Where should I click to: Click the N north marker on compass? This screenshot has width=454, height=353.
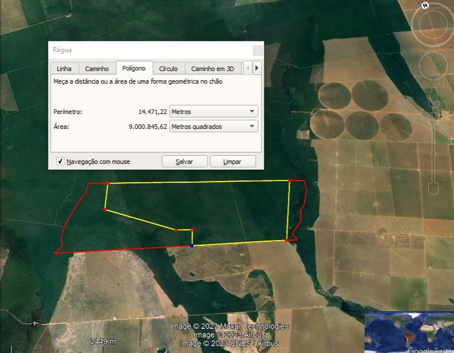coord(425,5)
